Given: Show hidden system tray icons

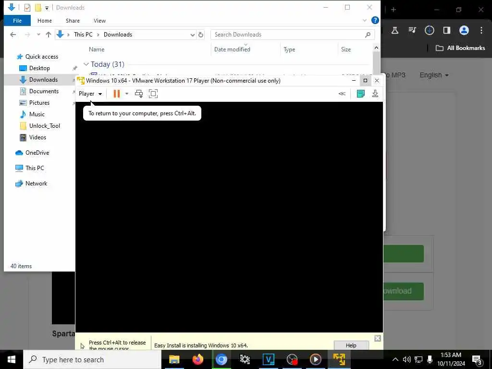Looking at the screenshot, I should pyautogui.click(x=395, y=359).
